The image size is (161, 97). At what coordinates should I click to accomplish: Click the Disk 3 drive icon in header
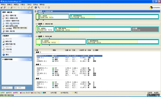[x=36, y=36]
